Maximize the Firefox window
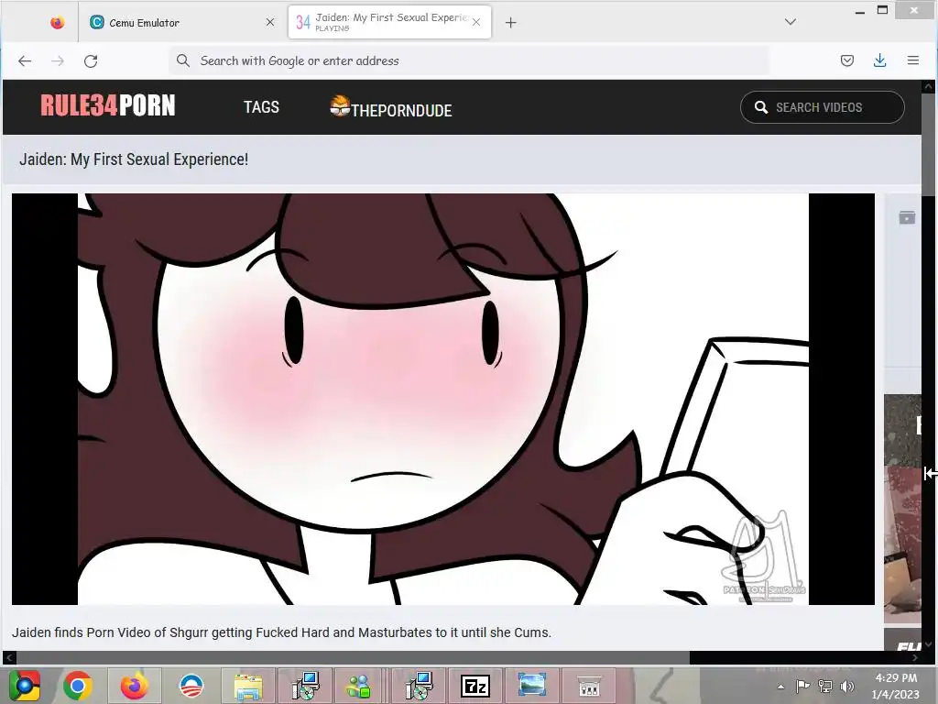The height and width of the screenshot is (704, 938). point(882,9)
